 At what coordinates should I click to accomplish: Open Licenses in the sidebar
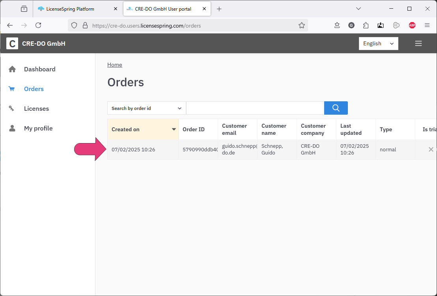coord(37,109)
